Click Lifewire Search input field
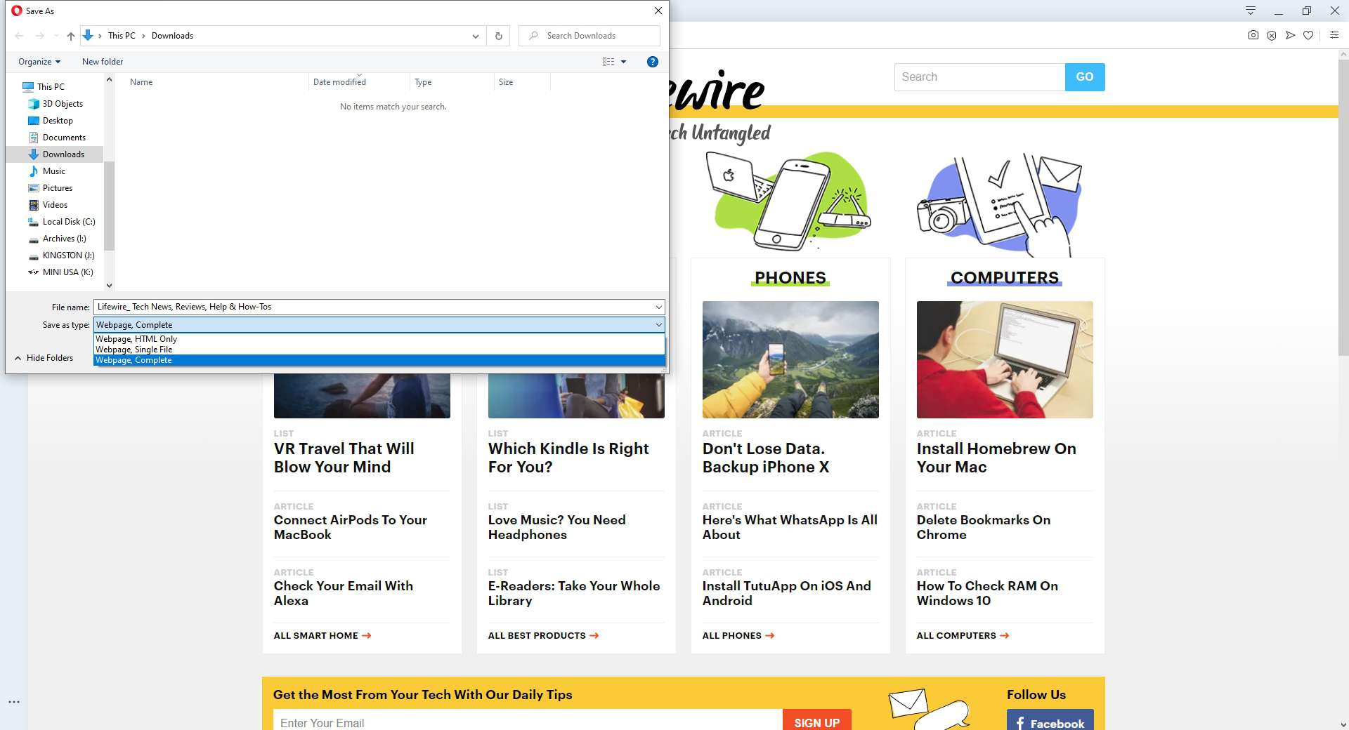The width and height of the screenshot is (1349, 730). (x=979, y=77)
